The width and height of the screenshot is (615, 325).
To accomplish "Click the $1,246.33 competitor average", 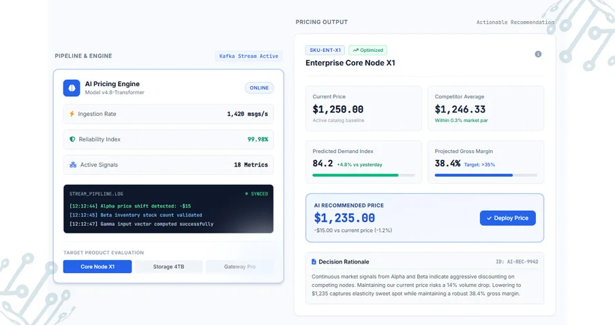I will tap(460, 109).
